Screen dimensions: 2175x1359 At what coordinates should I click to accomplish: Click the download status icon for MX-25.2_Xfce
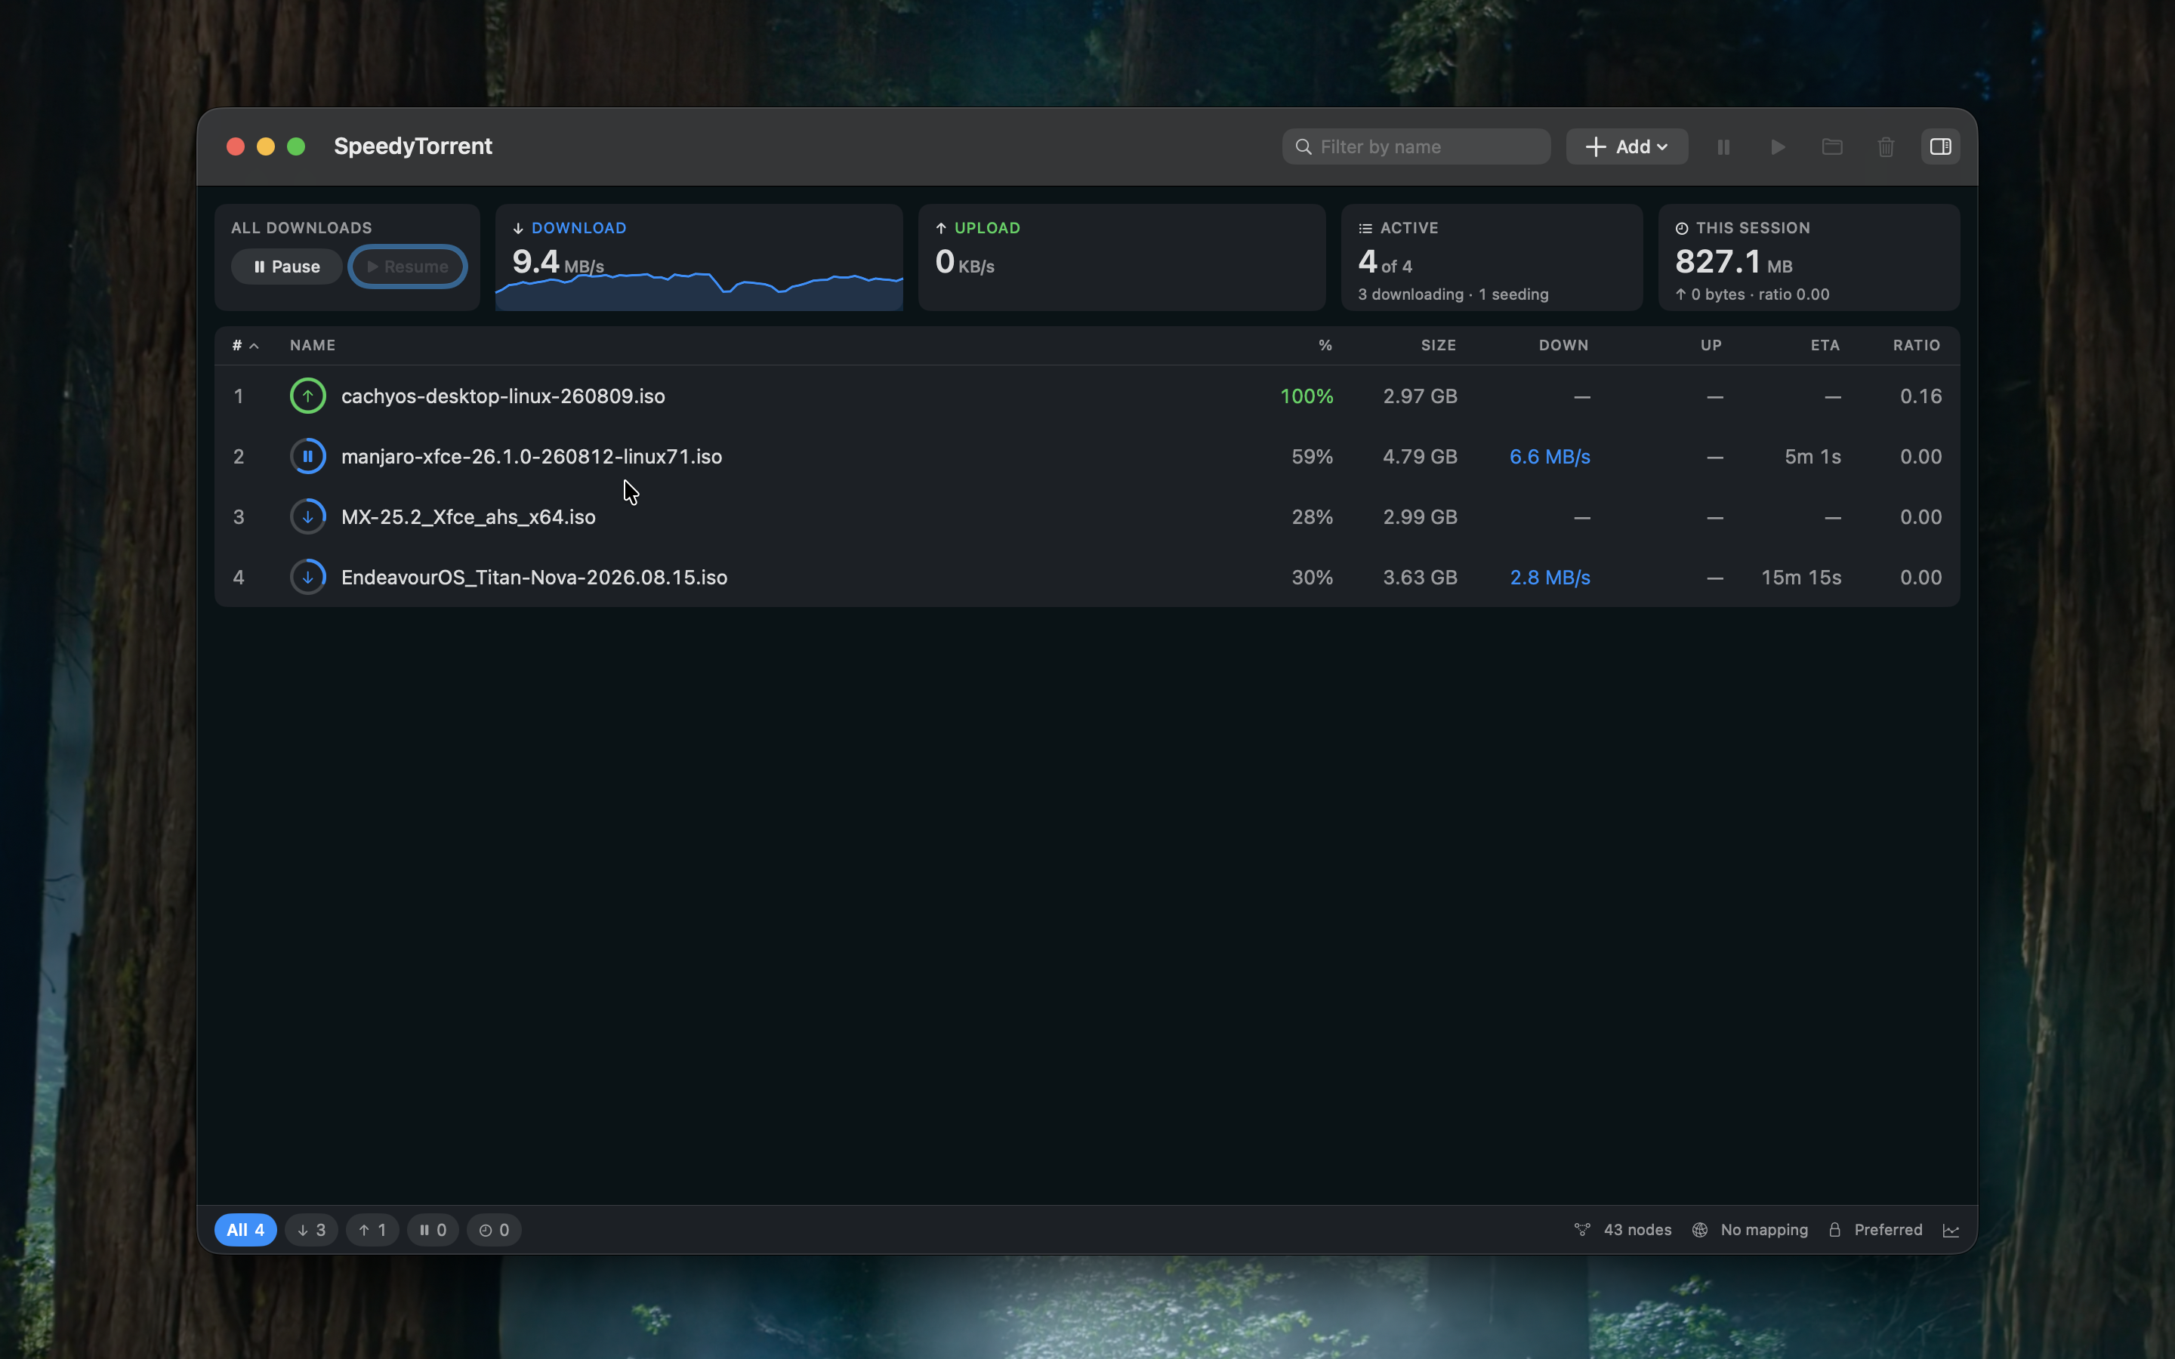point(307,517)
